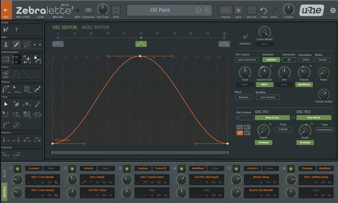The width and height of the screenshot is (338, 203).
Task: Click the scissors cut option icon
Action: 37,89
